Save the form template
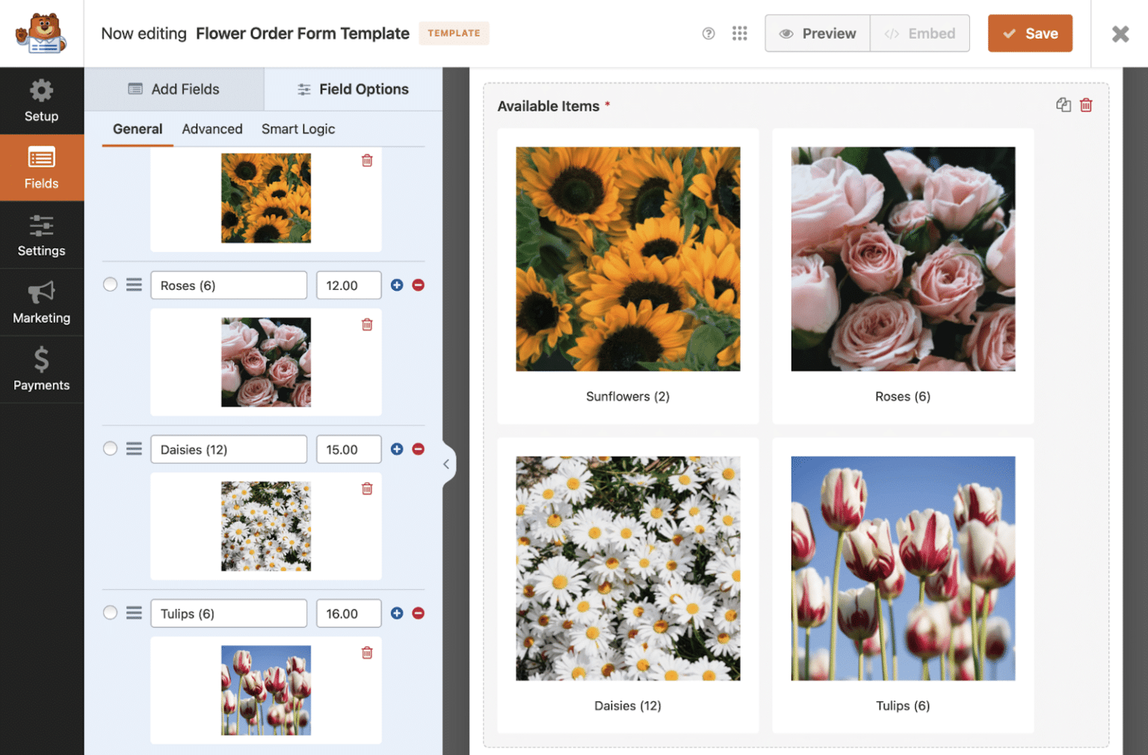The image size is (1148, 755). (1030, 33)
